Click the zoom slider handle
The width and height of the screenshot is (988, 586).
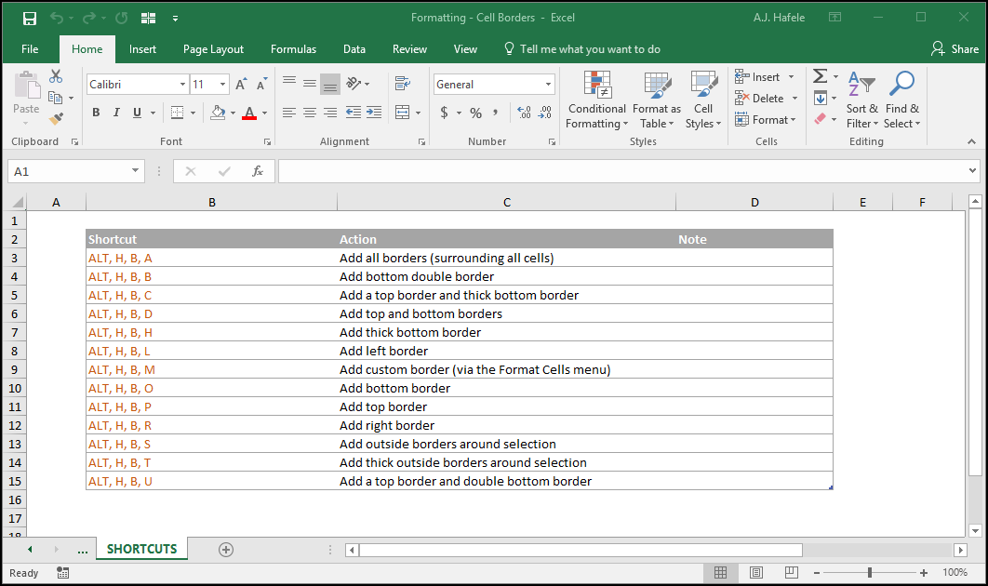[x=870, y=572]
